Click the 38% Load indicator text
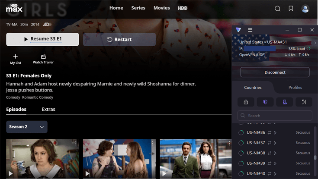 point(296,49)
